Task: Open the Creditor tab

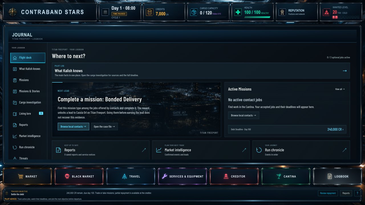Action: (x=234, y=176)
